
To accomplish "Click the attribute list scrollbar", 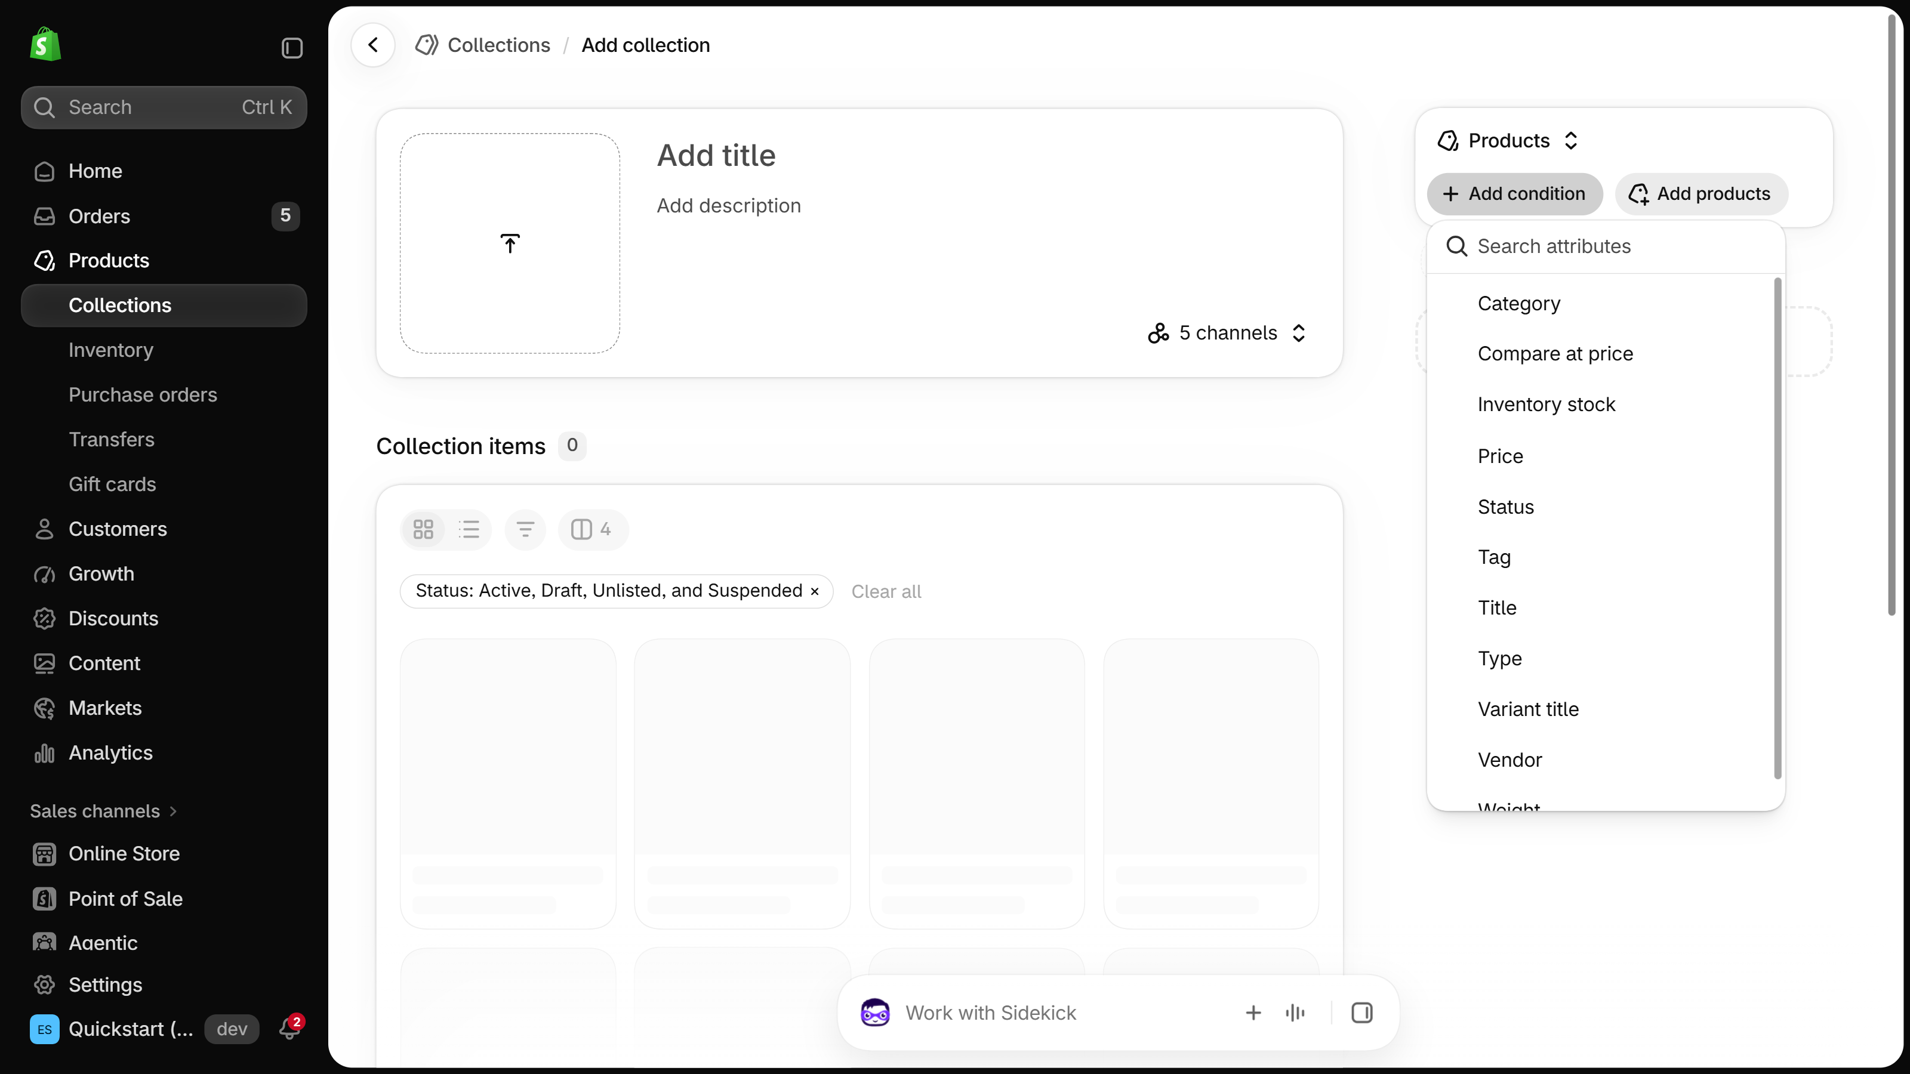I will coord(1777,529).
